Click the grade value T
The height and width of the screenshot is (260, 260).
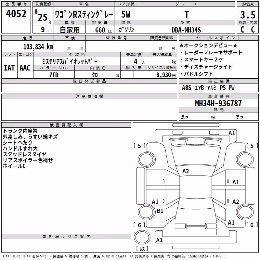[x=187, y=14]
